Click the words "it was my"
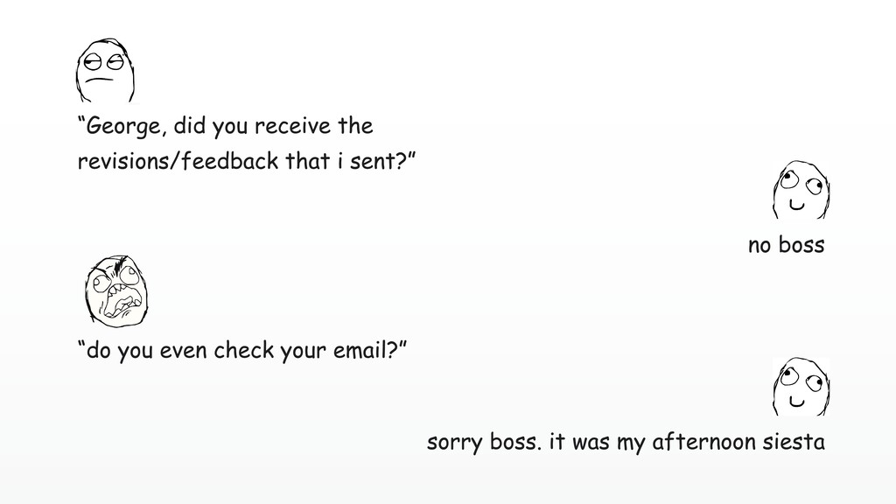Viewport: 896px width, 504px height. [x=597, y=442]
